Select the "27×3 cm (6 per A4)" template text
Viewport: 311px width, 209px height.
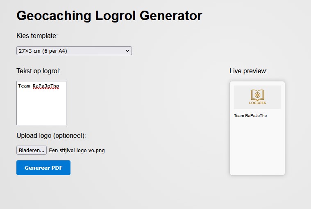[x=43, y=51]
